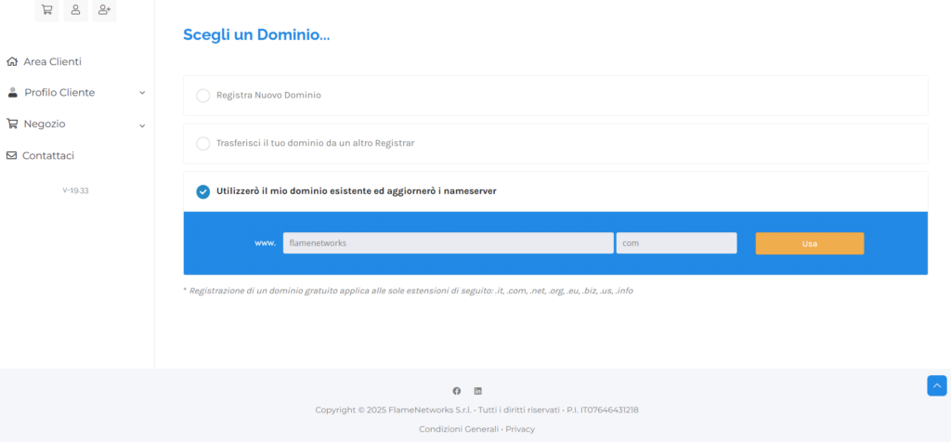Click the free domain registration note text
Viewport: 951px width, 442px height.
coord(409,291)
